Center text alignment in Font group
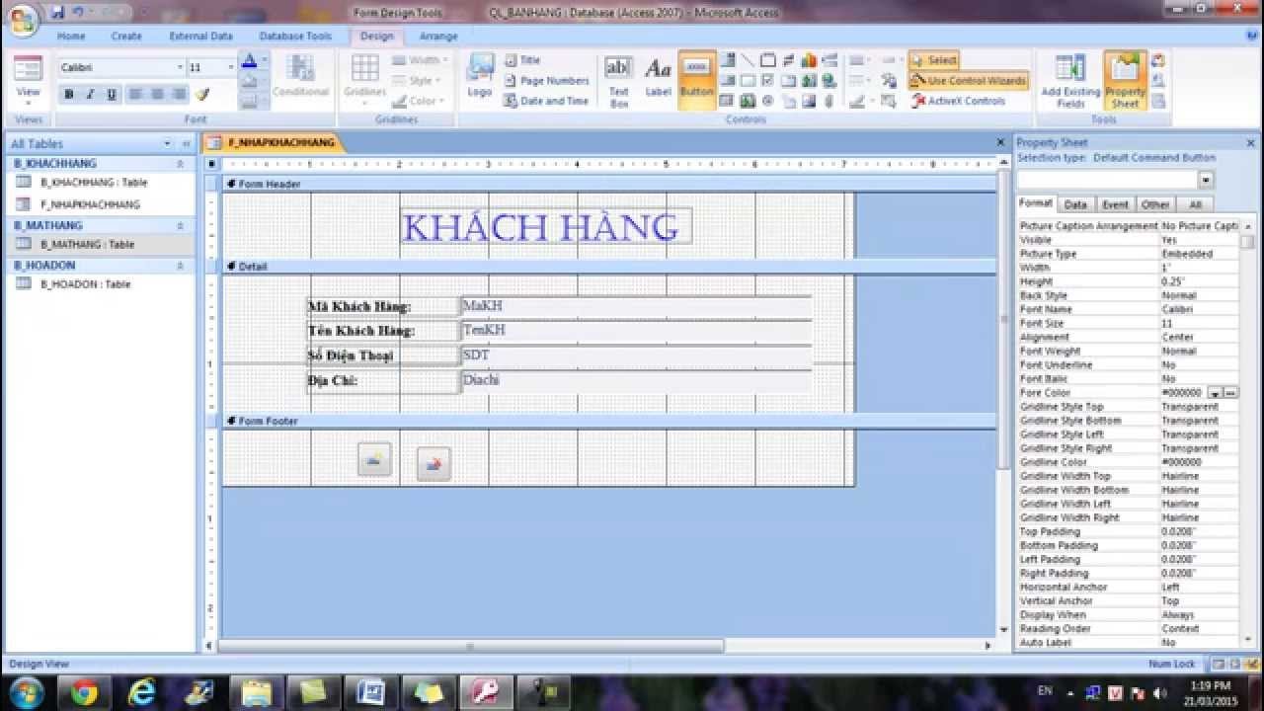 point(157,95)
